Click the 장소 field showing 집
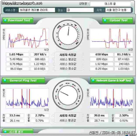The height and width of the screenshot is (136, 137). (80, 10)
